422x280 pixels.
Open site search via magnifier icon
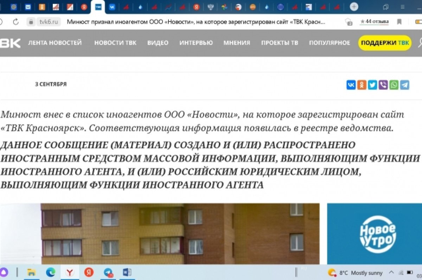click(x=420, y=43)
